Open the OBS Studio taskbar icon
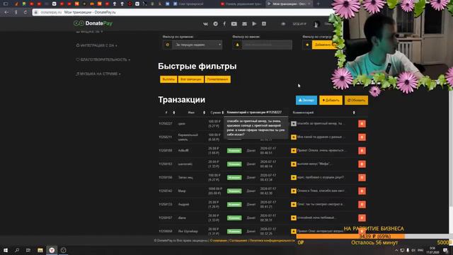The height and width of the screenshot is (255, 453). (x=64, y=250)
